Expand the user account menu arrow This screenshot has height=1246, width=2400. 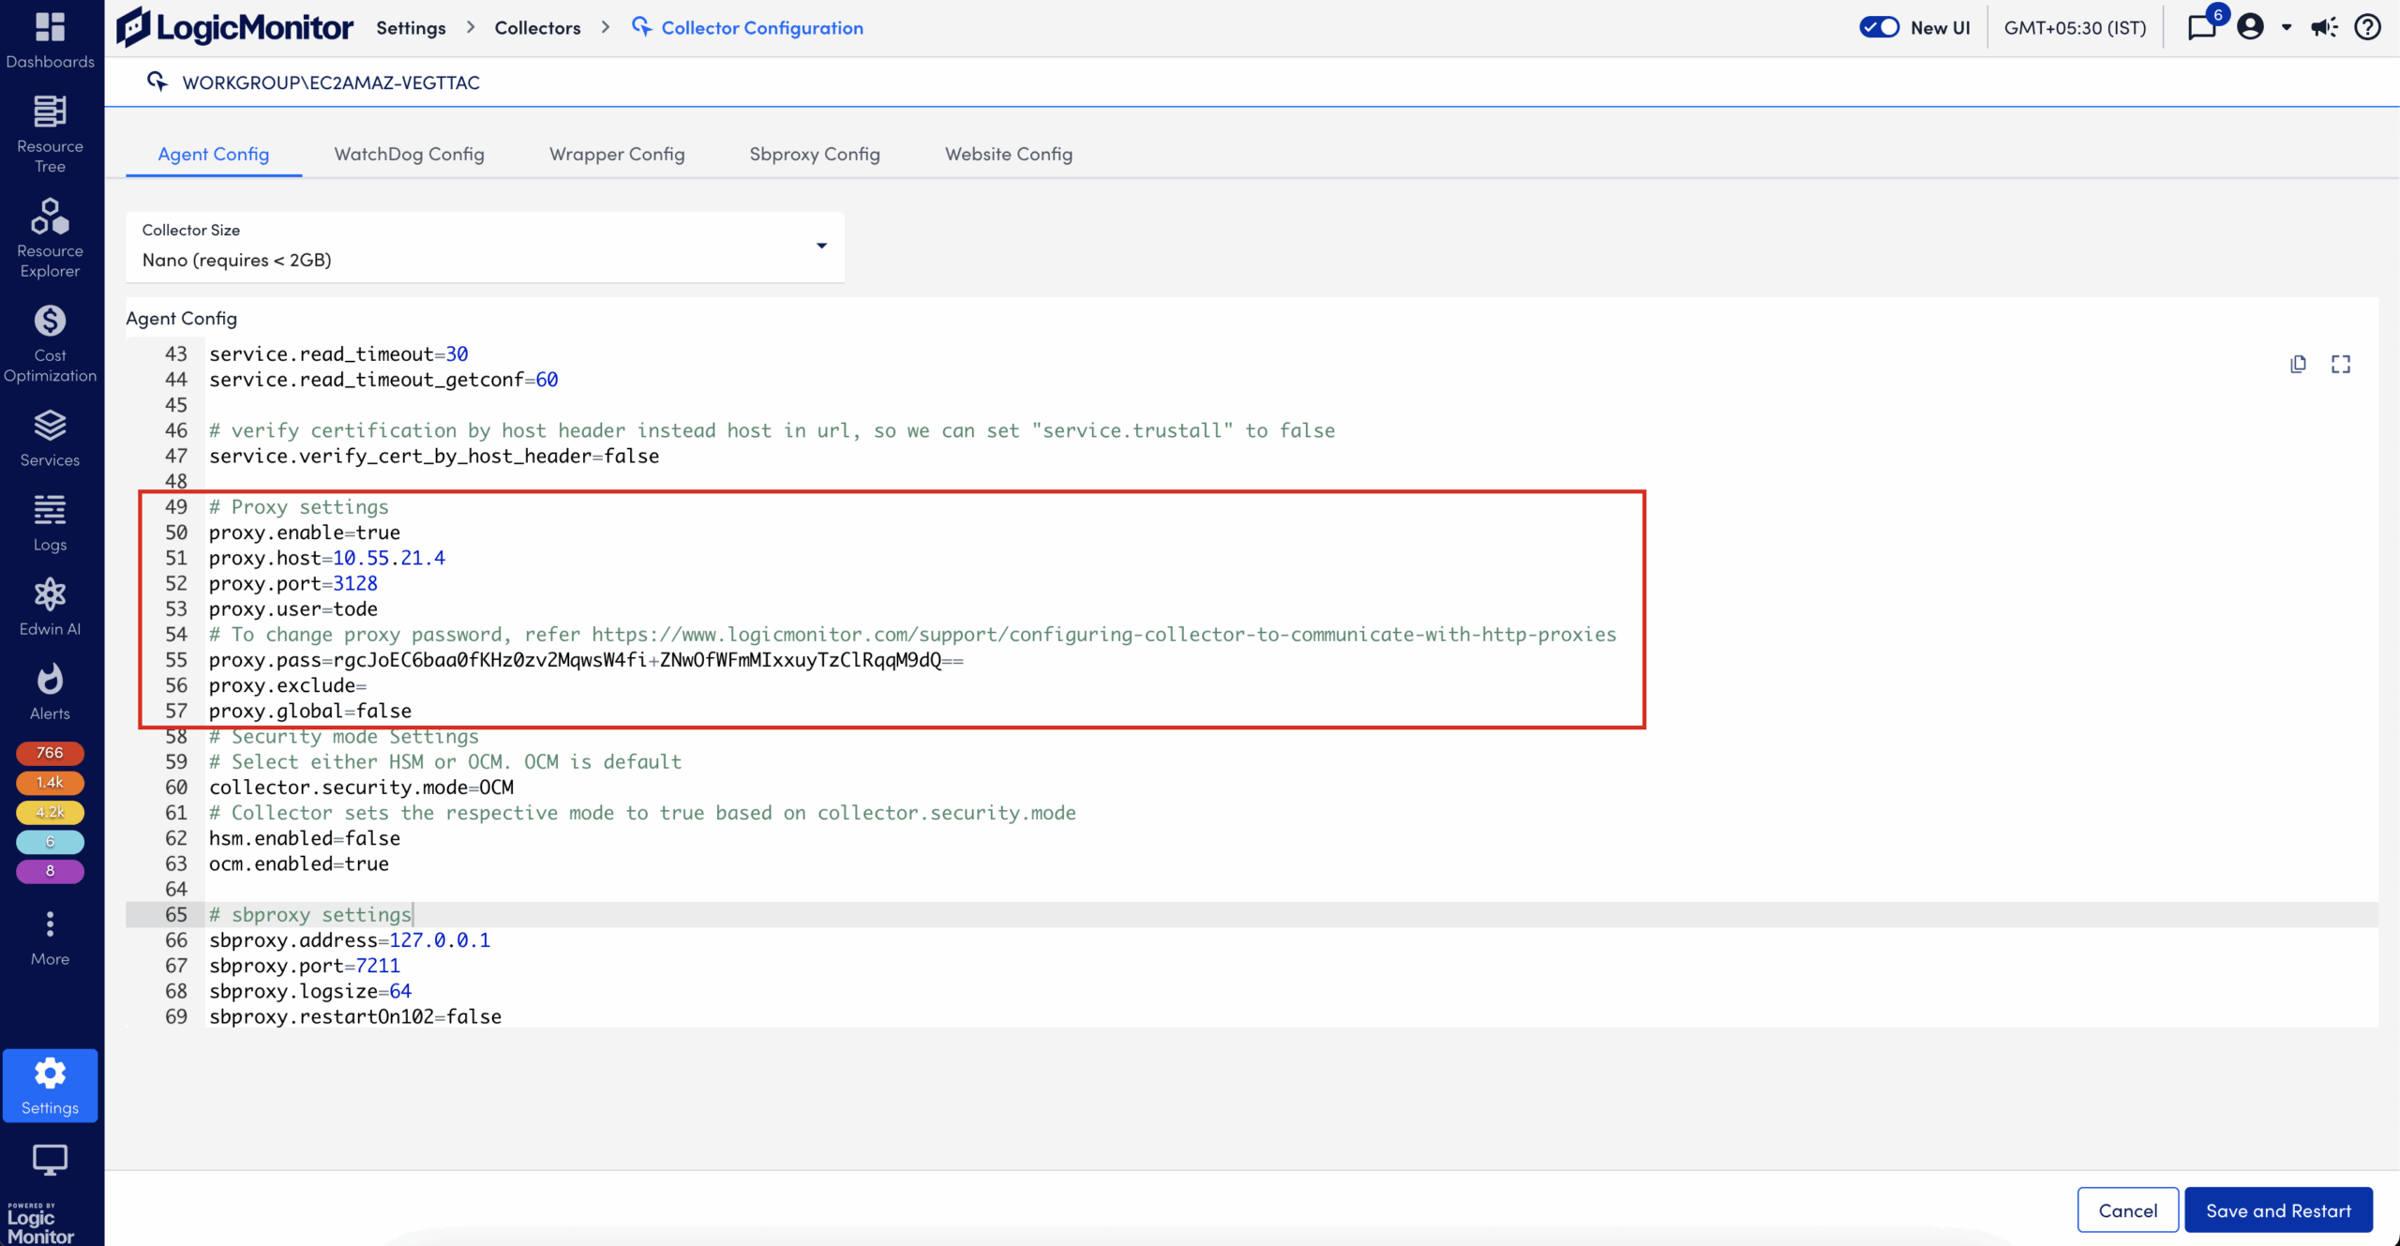[2287, 27]
